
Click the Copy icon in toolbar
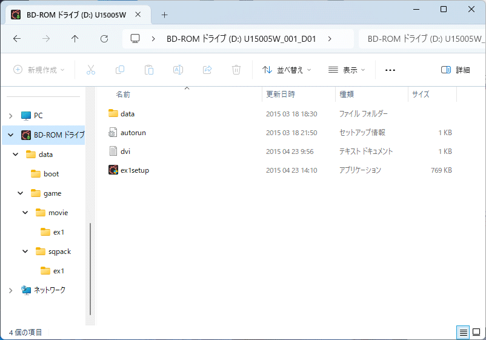point(120,70)
